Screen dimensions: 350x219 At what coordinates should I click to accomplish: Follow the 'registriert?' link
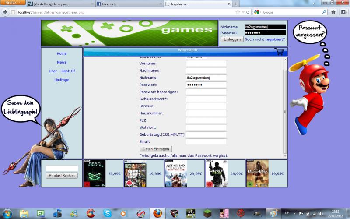(x=275, y=39)
